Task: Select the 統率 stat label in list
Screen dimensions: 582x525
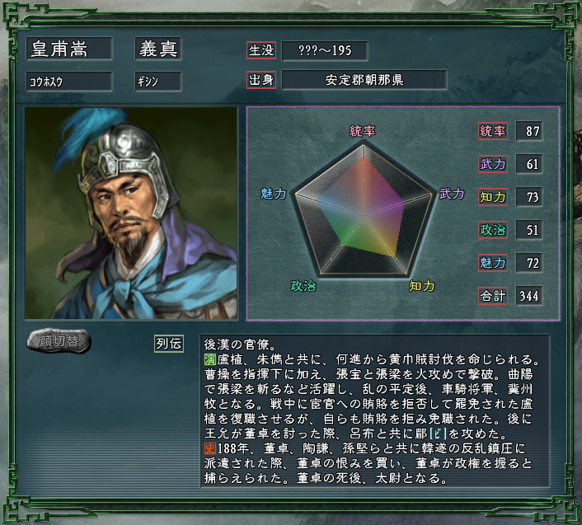Action: point(493,130)
